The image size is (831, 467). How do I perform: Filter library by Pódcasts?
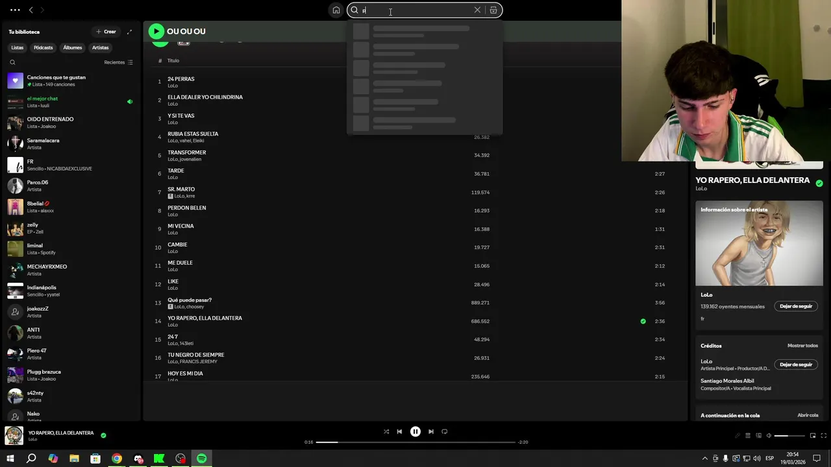point(43,47)
